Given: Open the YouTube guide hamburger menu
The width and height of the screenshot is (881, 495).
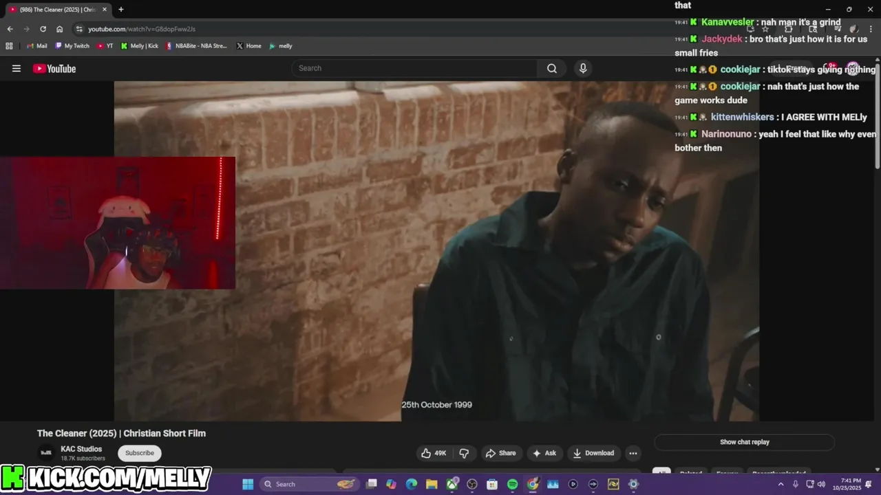Looking at the screenshot, I should [17, 68].
